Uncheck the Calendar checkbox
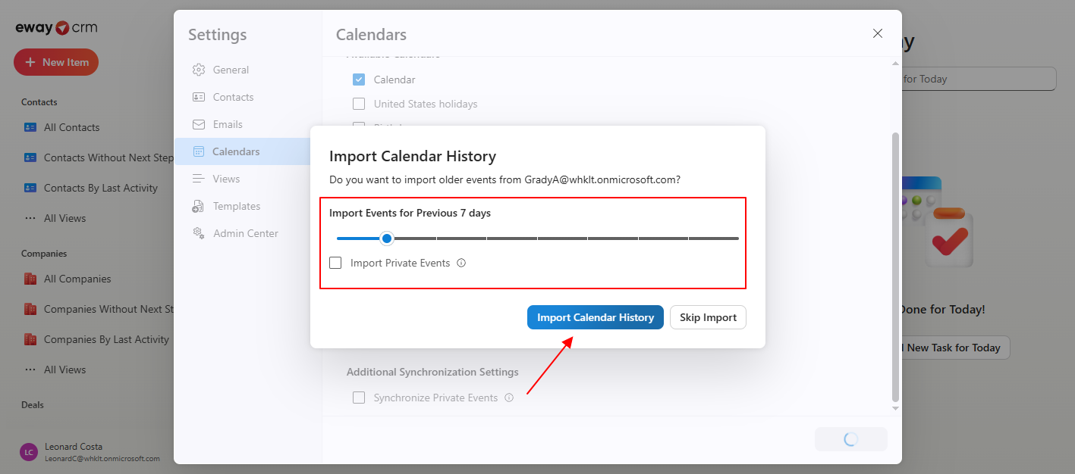The height and width of the screenshot is (474, 1075). pyautogui.click(x=359, y=80)
